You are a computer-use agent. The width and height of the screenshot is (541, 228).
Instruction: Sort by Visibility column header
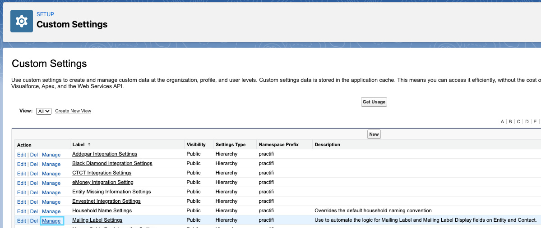196,145
